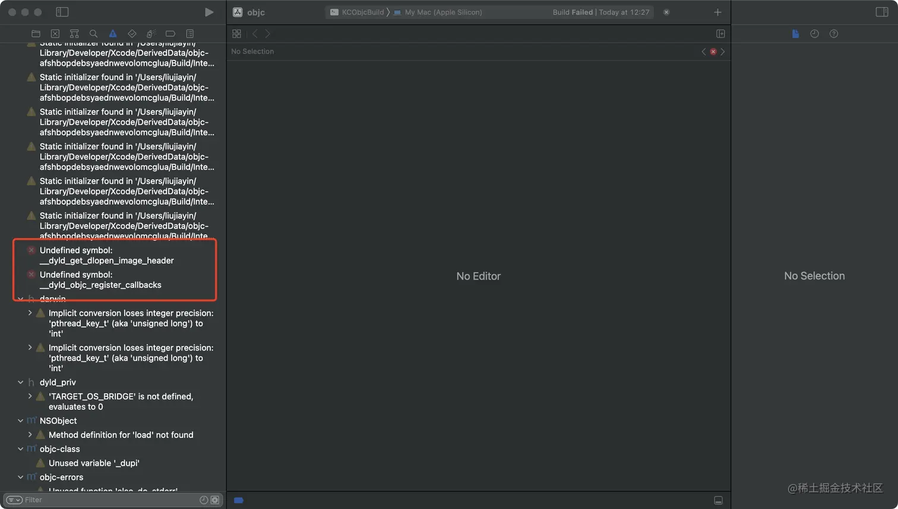898x509 pixels.
Task: Go forward in editor history
Action: pyautogui.click(x=267, y=34)
